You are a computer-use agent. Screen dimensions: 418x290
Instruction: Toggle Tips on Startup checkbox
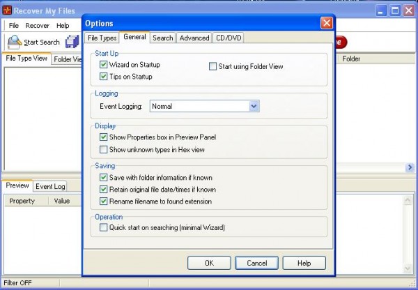[103, 77]
